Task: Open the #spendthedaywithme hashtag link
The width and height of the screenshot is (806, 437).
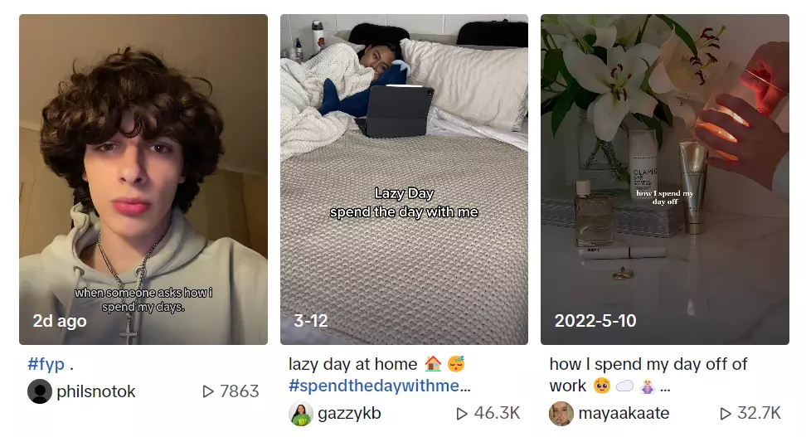Action: 379,386
